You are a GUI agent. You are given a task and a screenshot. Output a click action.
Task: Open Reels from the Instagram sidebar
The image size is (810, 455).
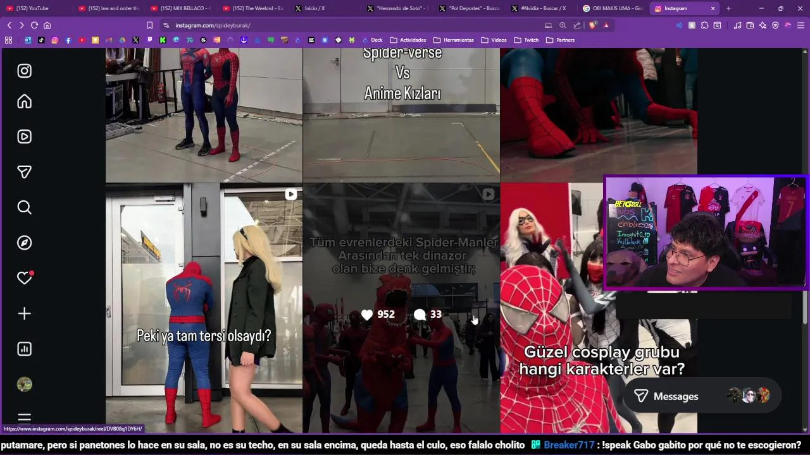pyautogui.click(x=24, y=136)
